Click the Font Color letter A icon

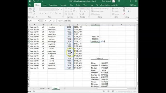tap(60, 13)
